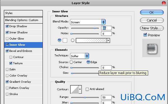The width and height of the screenshot is (168, 104).
Task: Set Source to Edge
Action: pyautogui.click(x=88, y=62)
